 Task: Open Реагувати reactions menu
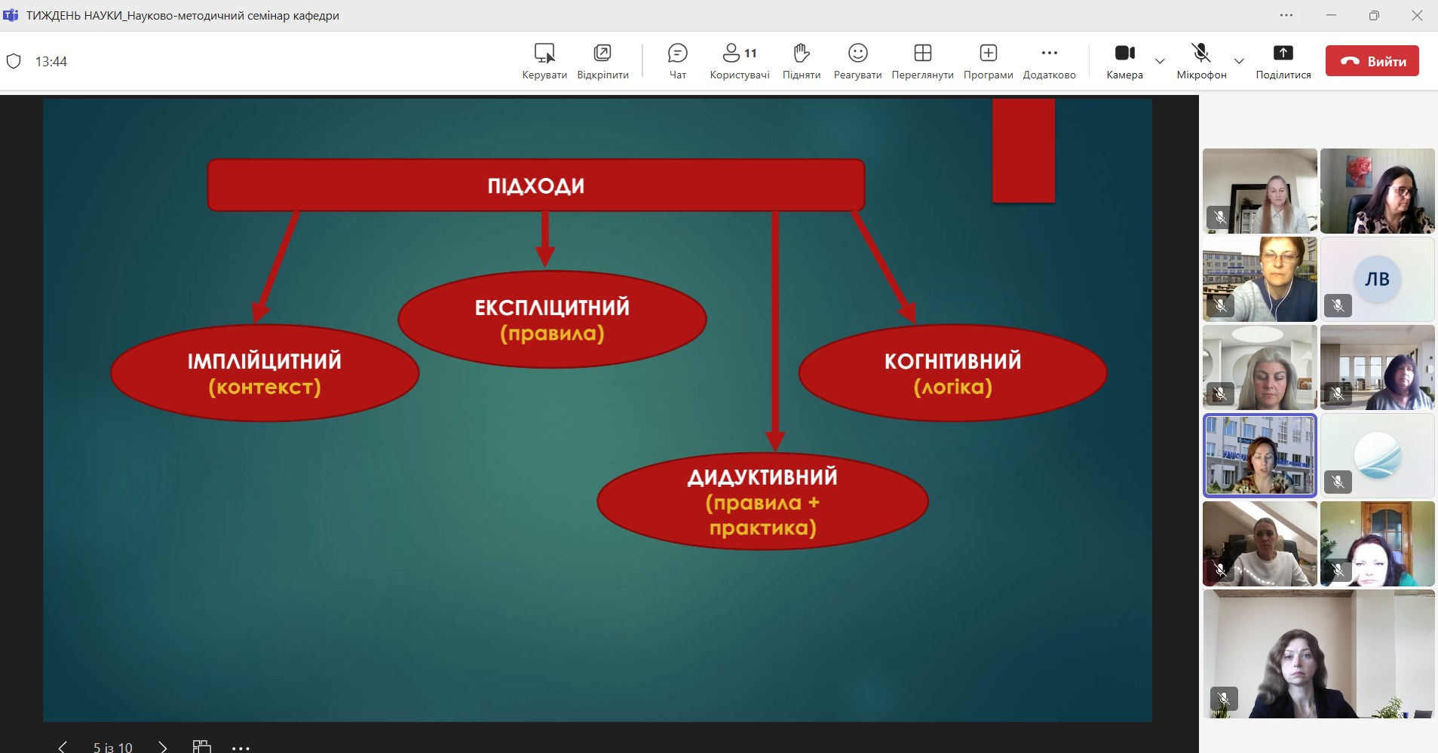857,60
